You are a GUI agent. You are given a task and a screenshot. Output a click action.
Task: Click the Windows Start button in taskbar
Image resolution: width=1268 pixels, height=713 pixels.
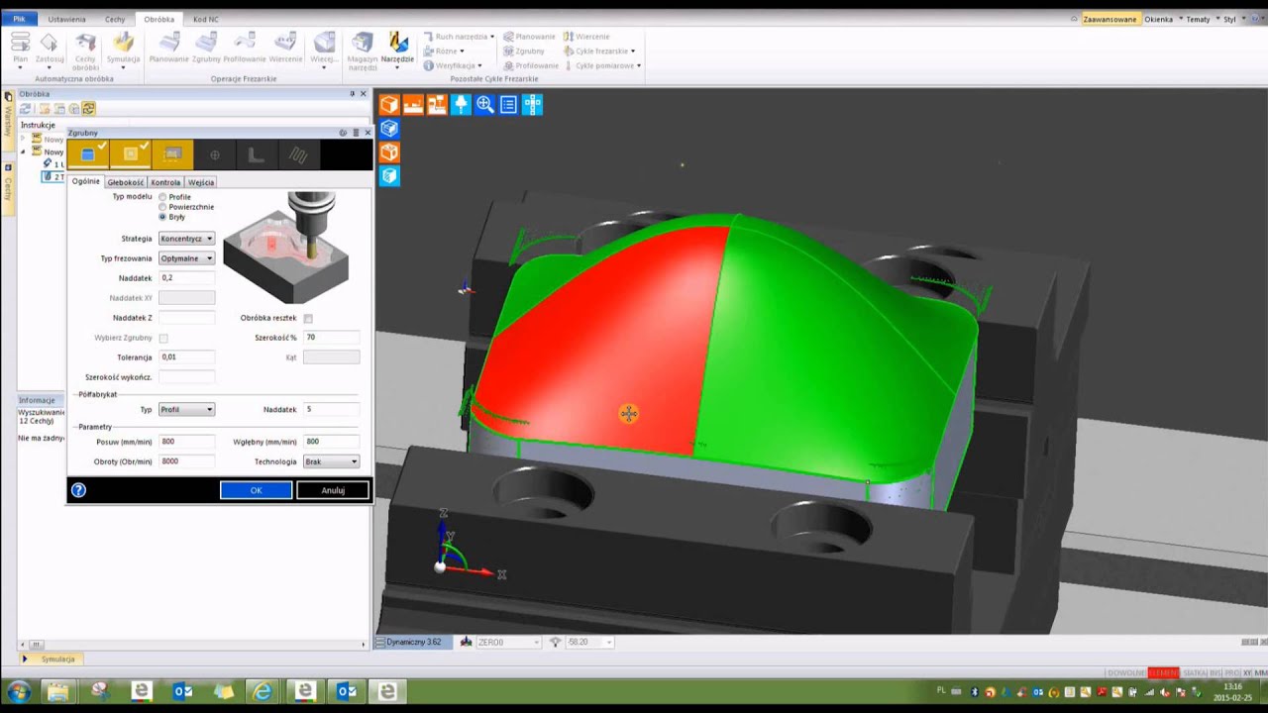pos(19,691)
